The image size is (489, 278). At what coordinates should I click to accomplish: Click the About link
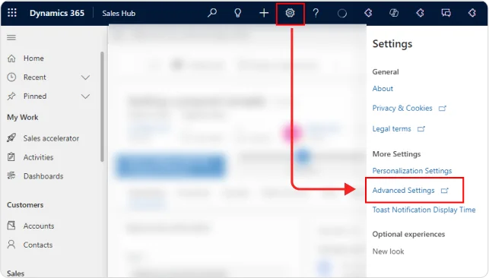(383, 88)
